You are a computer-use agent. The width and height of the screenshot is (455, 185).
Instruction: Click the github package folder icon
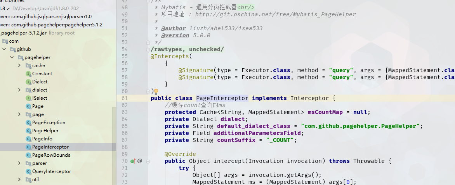point(13,49)
